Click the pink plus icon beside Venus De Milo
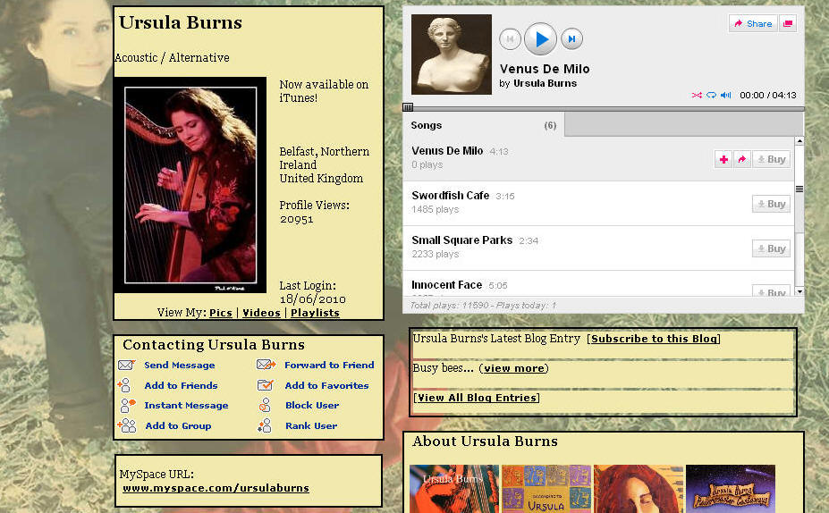 723,159
